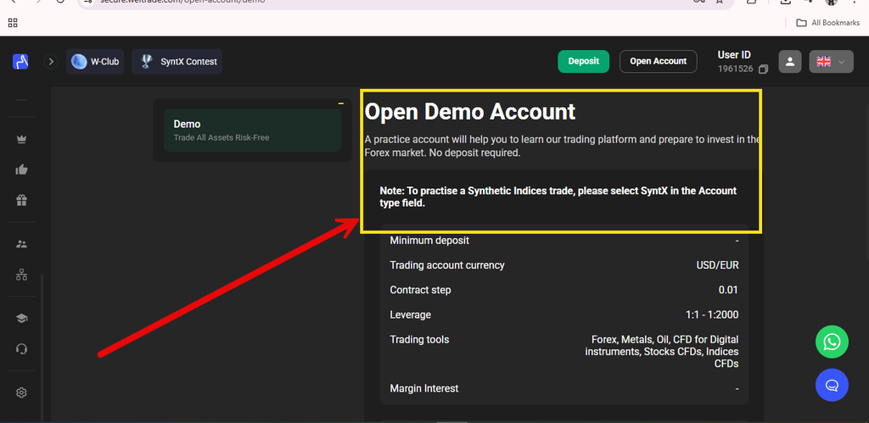Screen dimensions: 869x423
Task: Click the Open Account button
Action: (658, 61)
